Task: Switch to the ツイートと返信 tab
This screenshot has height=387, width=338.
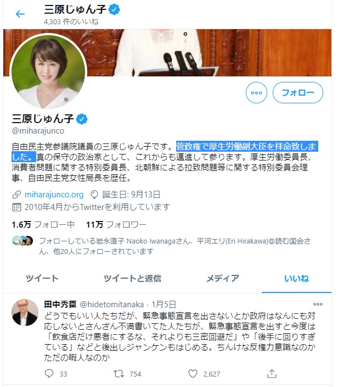Action: tap(132, 278)
